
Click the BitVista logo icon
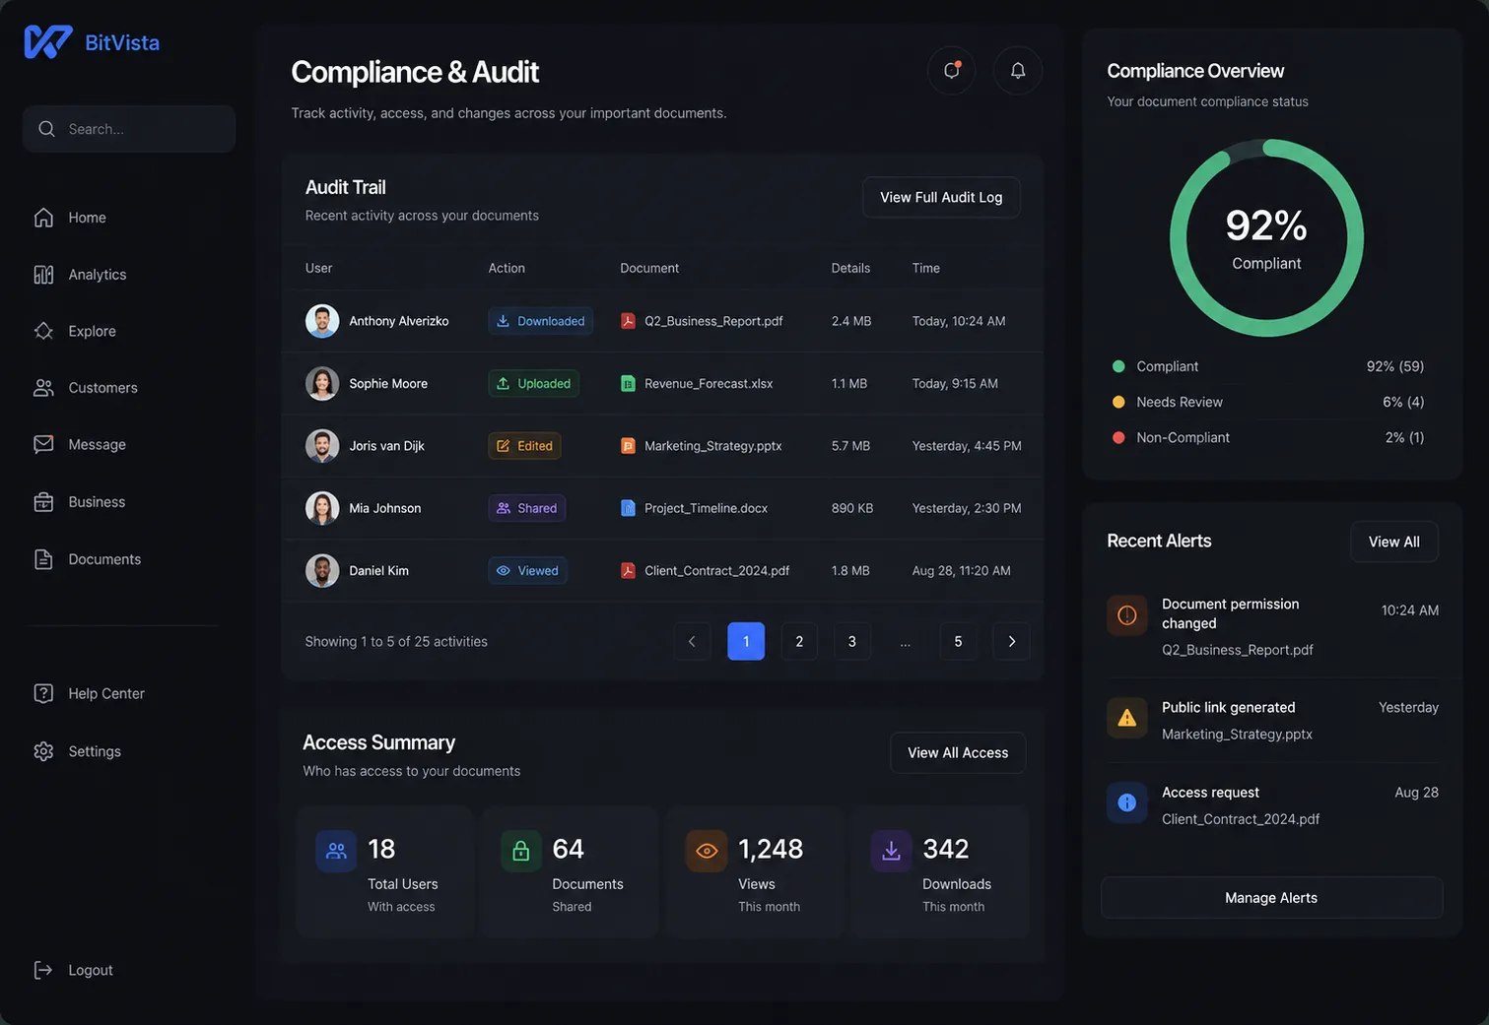pos(48,42)
